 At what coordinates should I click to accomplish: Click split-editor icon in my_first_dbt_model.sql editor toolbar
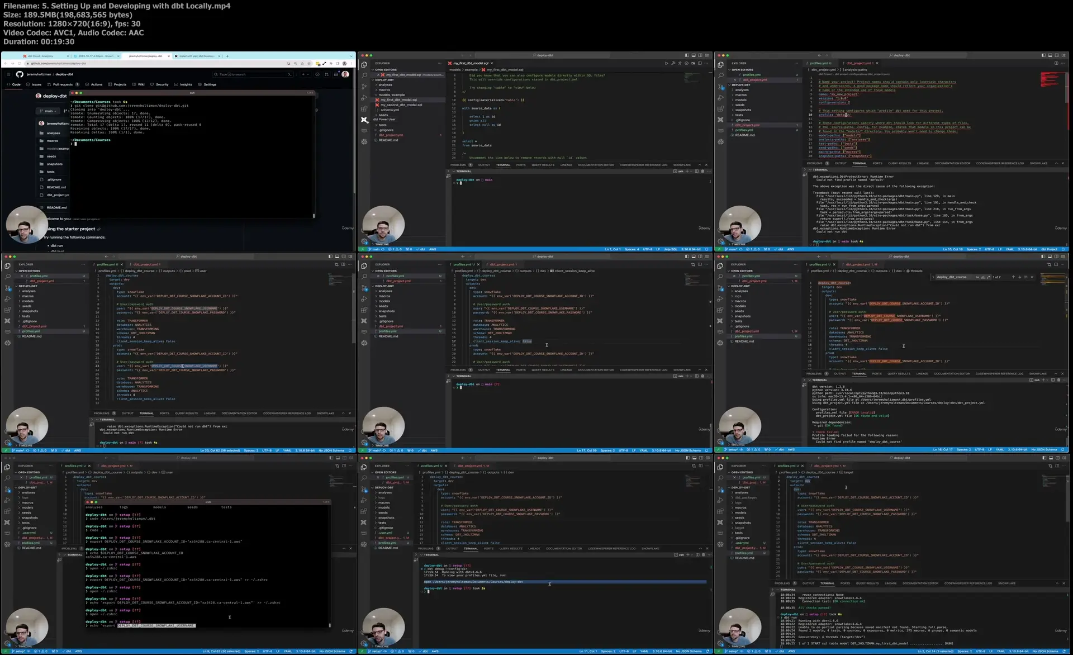pos(700,63)
